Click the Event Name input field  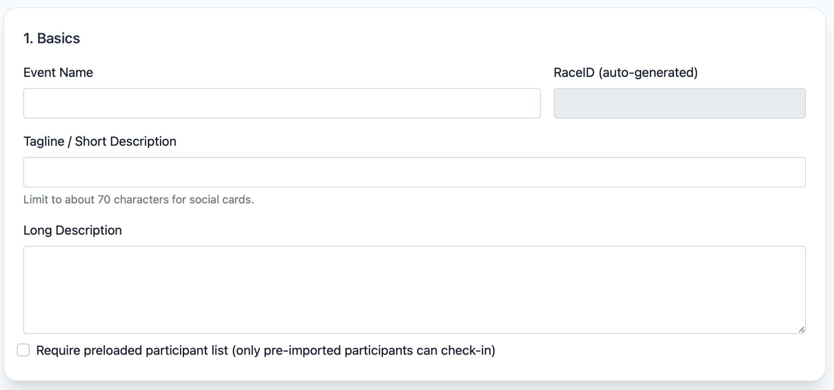tap(282, 103)
